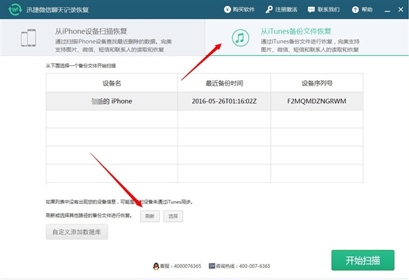The height and width of the screenshot is (280, 409).
Task: Click serial number F2MQMDZNGRWM cell
Action: [x=317, y=101]
